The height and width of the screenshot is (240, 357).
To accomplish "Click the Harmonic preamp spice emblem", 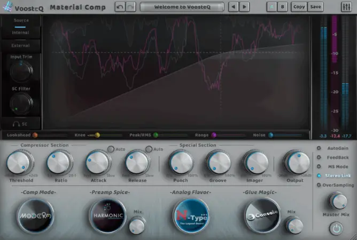I will coord(107,216).
